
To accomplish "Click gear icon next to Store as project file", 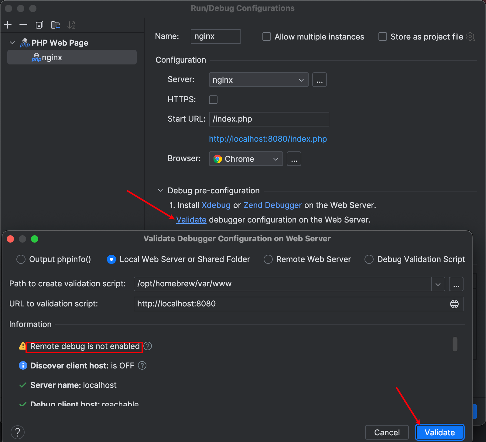I will click(471, 37).
